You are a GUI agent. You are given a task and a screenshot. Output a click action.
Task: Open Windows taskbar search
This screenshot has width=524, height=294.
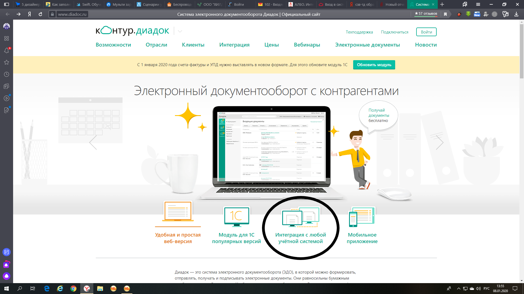(x=20, y=289)
